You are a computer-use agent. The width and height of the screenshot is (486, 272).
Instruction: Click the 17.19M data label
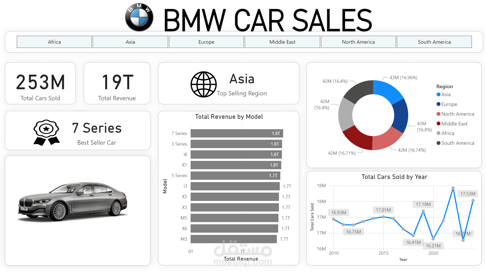click(423, 204)
